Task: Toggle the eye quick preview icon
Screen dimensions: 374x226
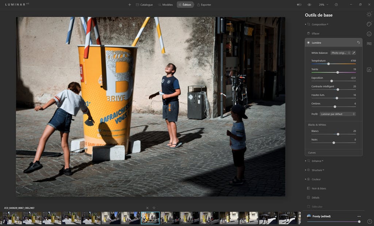Action: [x=309, y=4]
